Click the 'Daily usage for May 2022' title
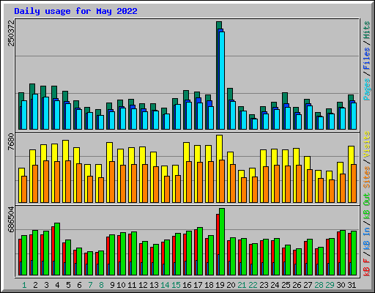Viewport: 375px width, 293px height. pyautogui.click(x=75, y=11)
